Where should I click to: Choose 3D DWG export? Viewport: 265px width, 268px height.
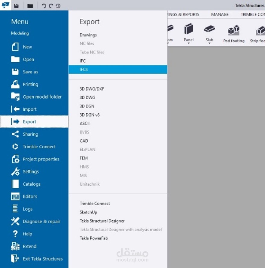(x=87, y=97)
